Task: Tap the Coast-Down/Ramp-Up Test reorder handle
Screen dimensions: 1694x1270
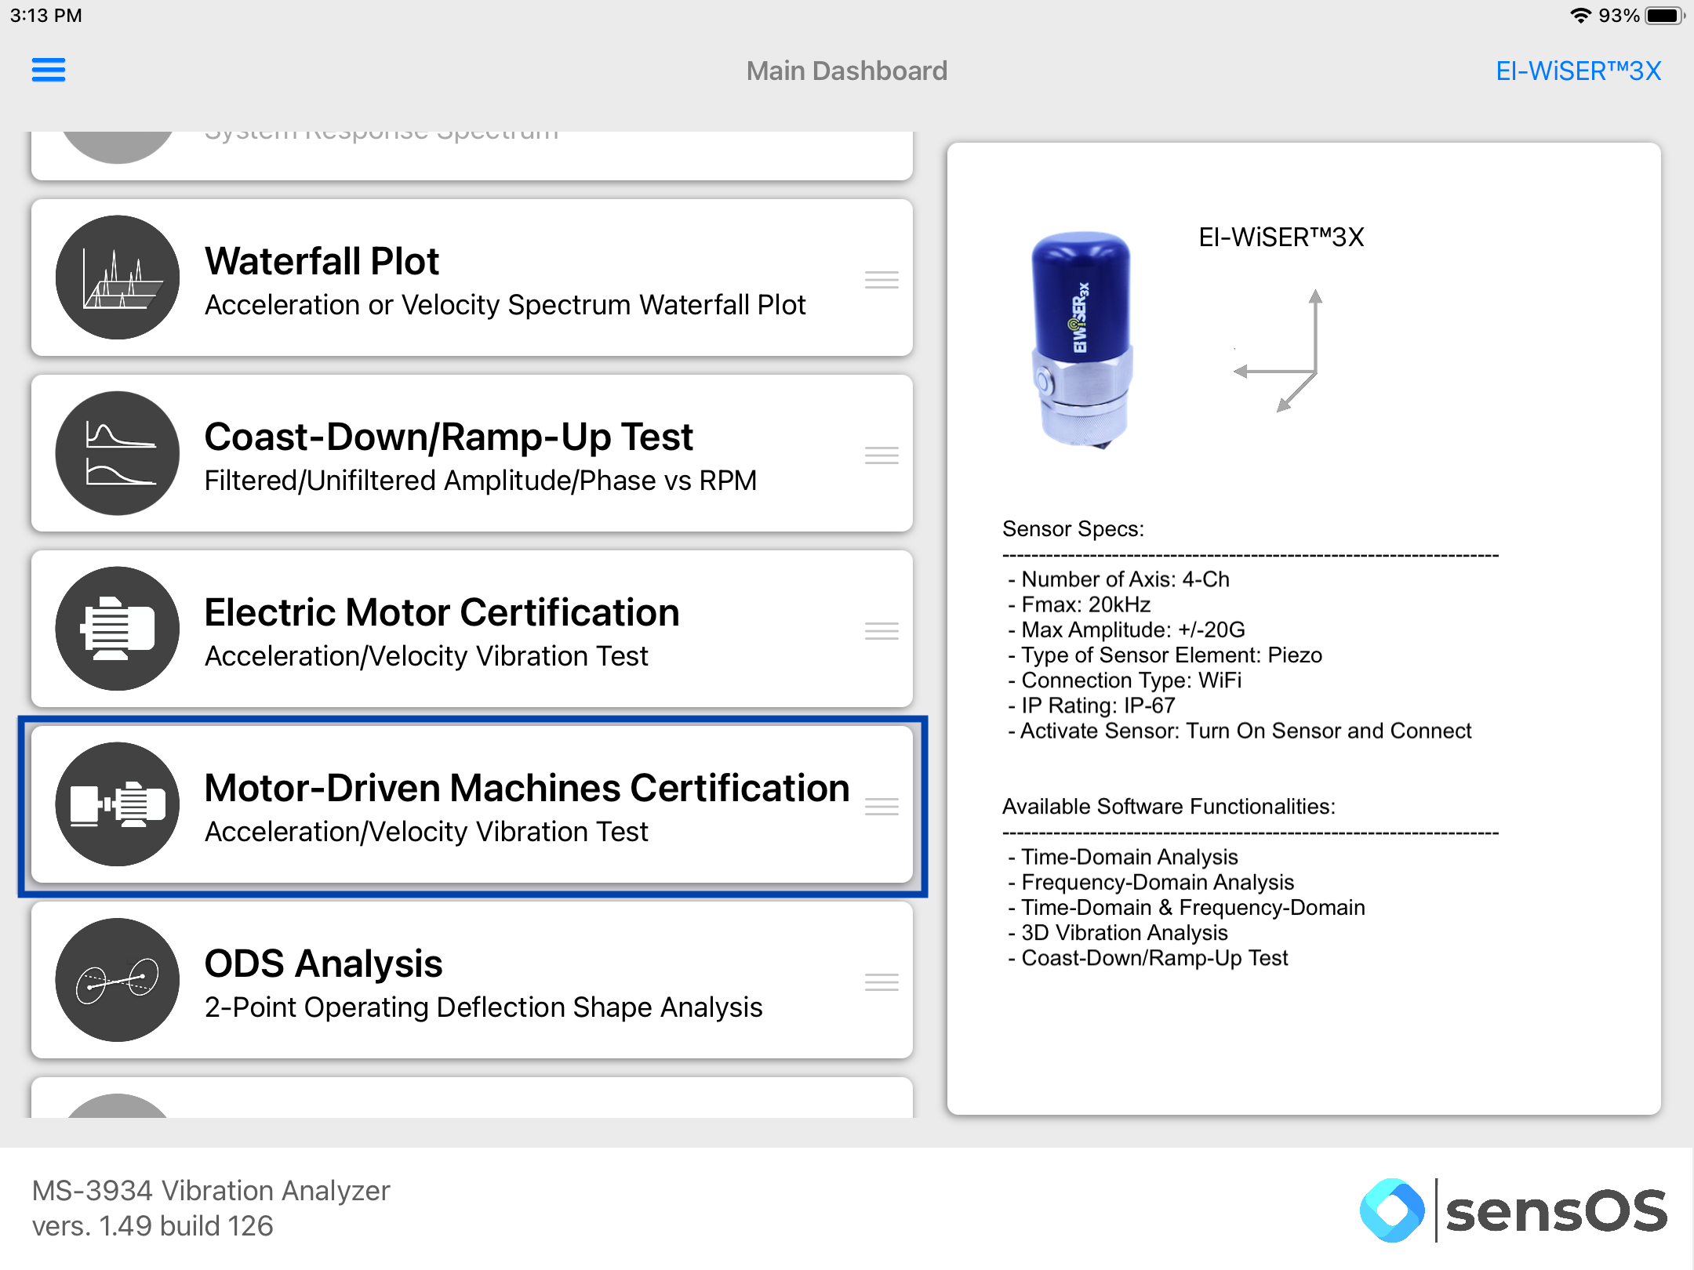Action: point(882,455)
